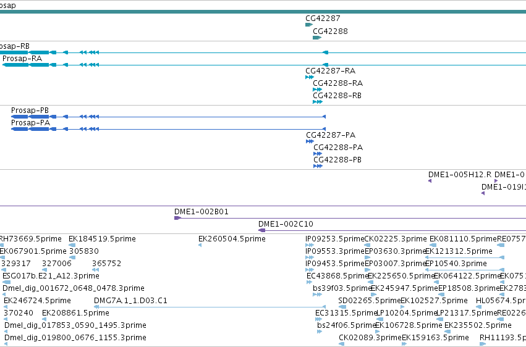Open the EP18508.3prime EST label
Image resolution: width=526 pixels, height=347 pixels.
469,288
